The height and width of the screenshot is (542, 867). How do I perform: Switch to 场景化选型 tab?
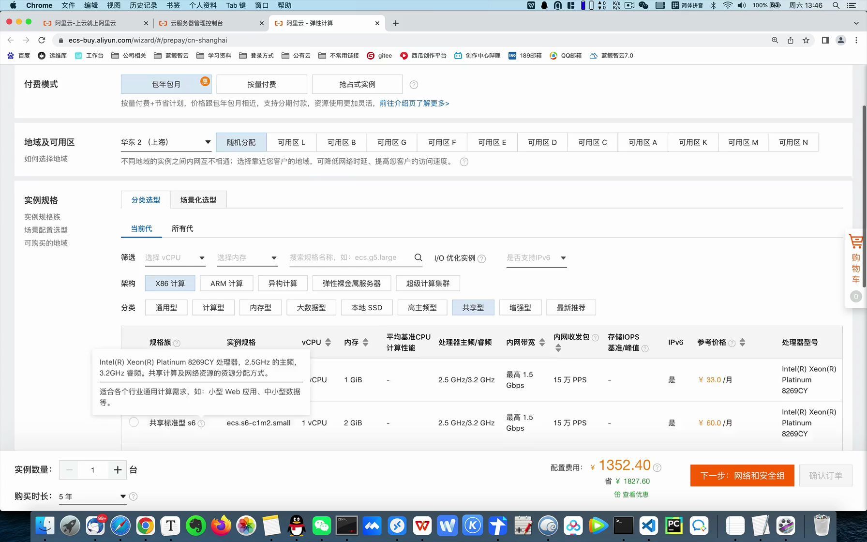tap(198, 200)
